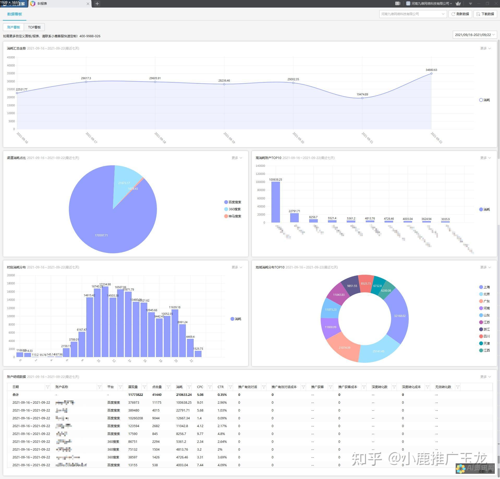This screenshot has height=479, width=500.
Task: Click the 刷新数据 button
Action: 460,14
